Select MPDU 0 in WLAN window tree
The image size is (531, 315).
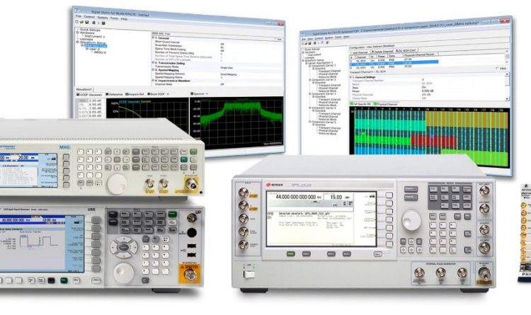pos(100,52)
